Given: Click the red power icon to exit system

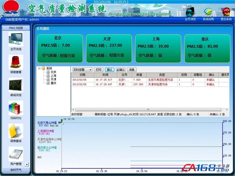Looking at the screenshot, I should click(x=226, y=11).
